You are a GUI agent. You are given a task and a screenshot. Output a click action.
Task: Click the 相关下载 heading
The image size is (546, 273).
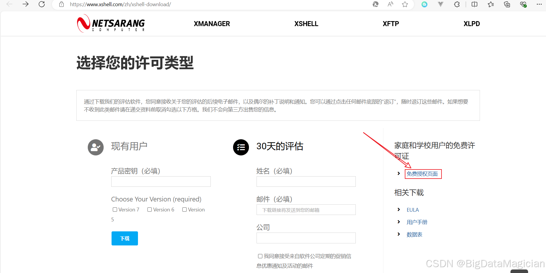(409, 193)
